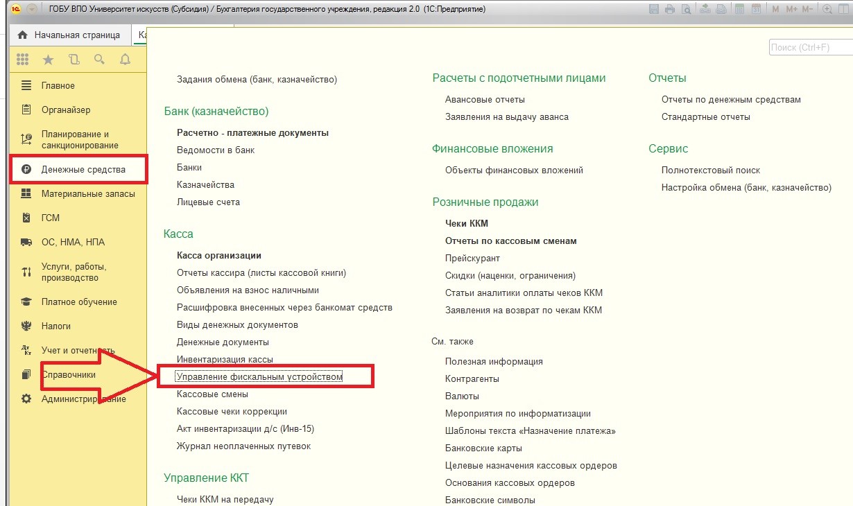Open Лицевые счета
Screen dimensions: 853x506
click(208, 202)
